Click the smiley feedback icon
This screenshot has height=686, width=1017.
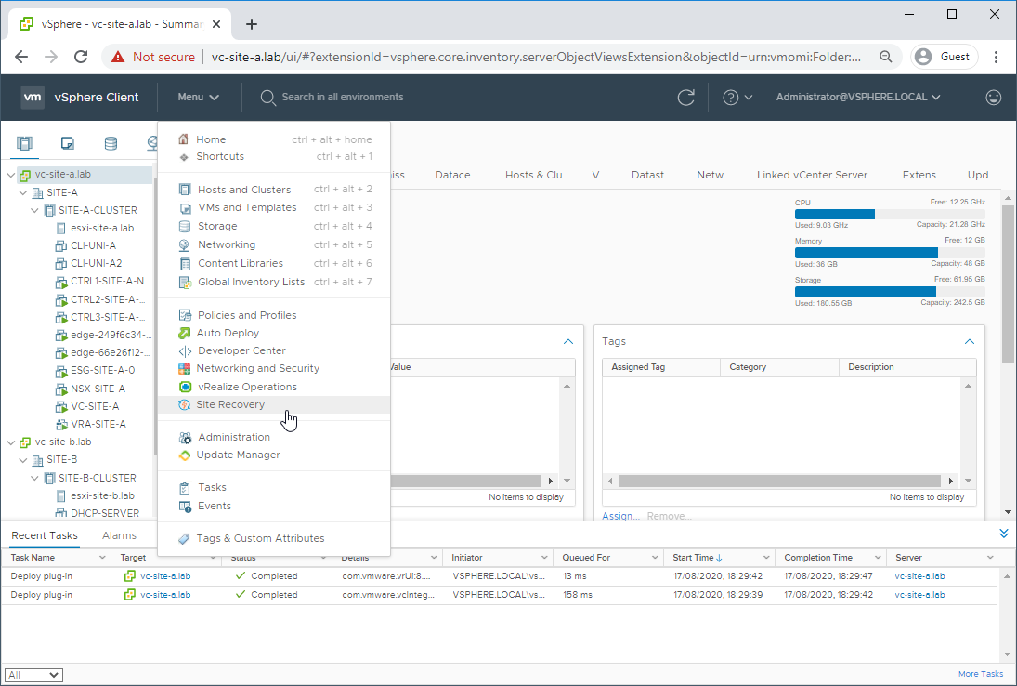(993, 98)
